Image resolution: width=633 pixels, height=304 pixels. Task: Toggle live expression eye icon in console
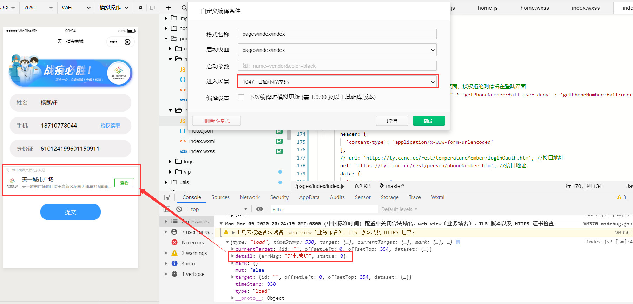coord(259,209)
